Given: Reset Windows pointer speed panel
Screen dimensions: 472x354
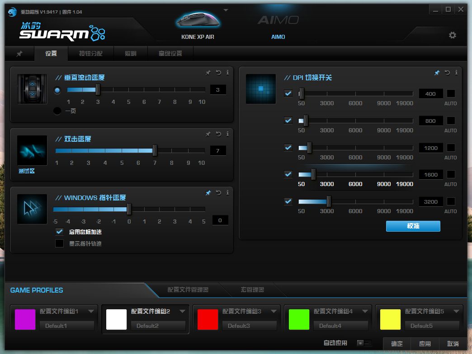Looking at the screenshot, I should 218,192.
